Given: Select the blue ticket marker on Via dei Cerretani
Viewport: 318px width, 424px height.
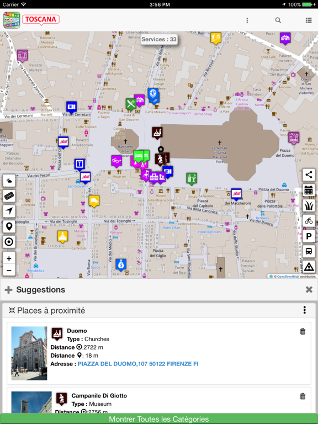Looking at the screenshot, I should [x=71, y=108].
